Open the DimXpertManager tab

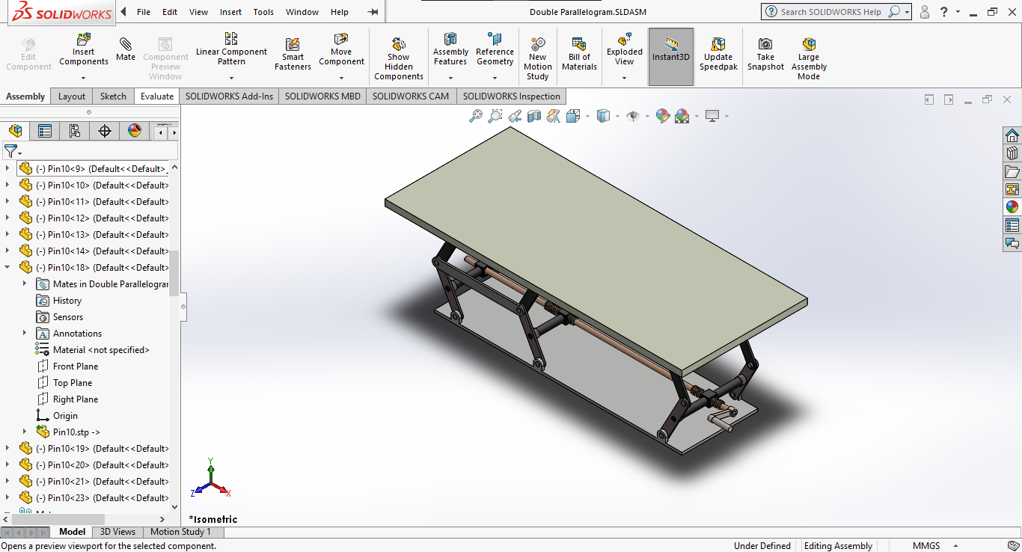105,131
